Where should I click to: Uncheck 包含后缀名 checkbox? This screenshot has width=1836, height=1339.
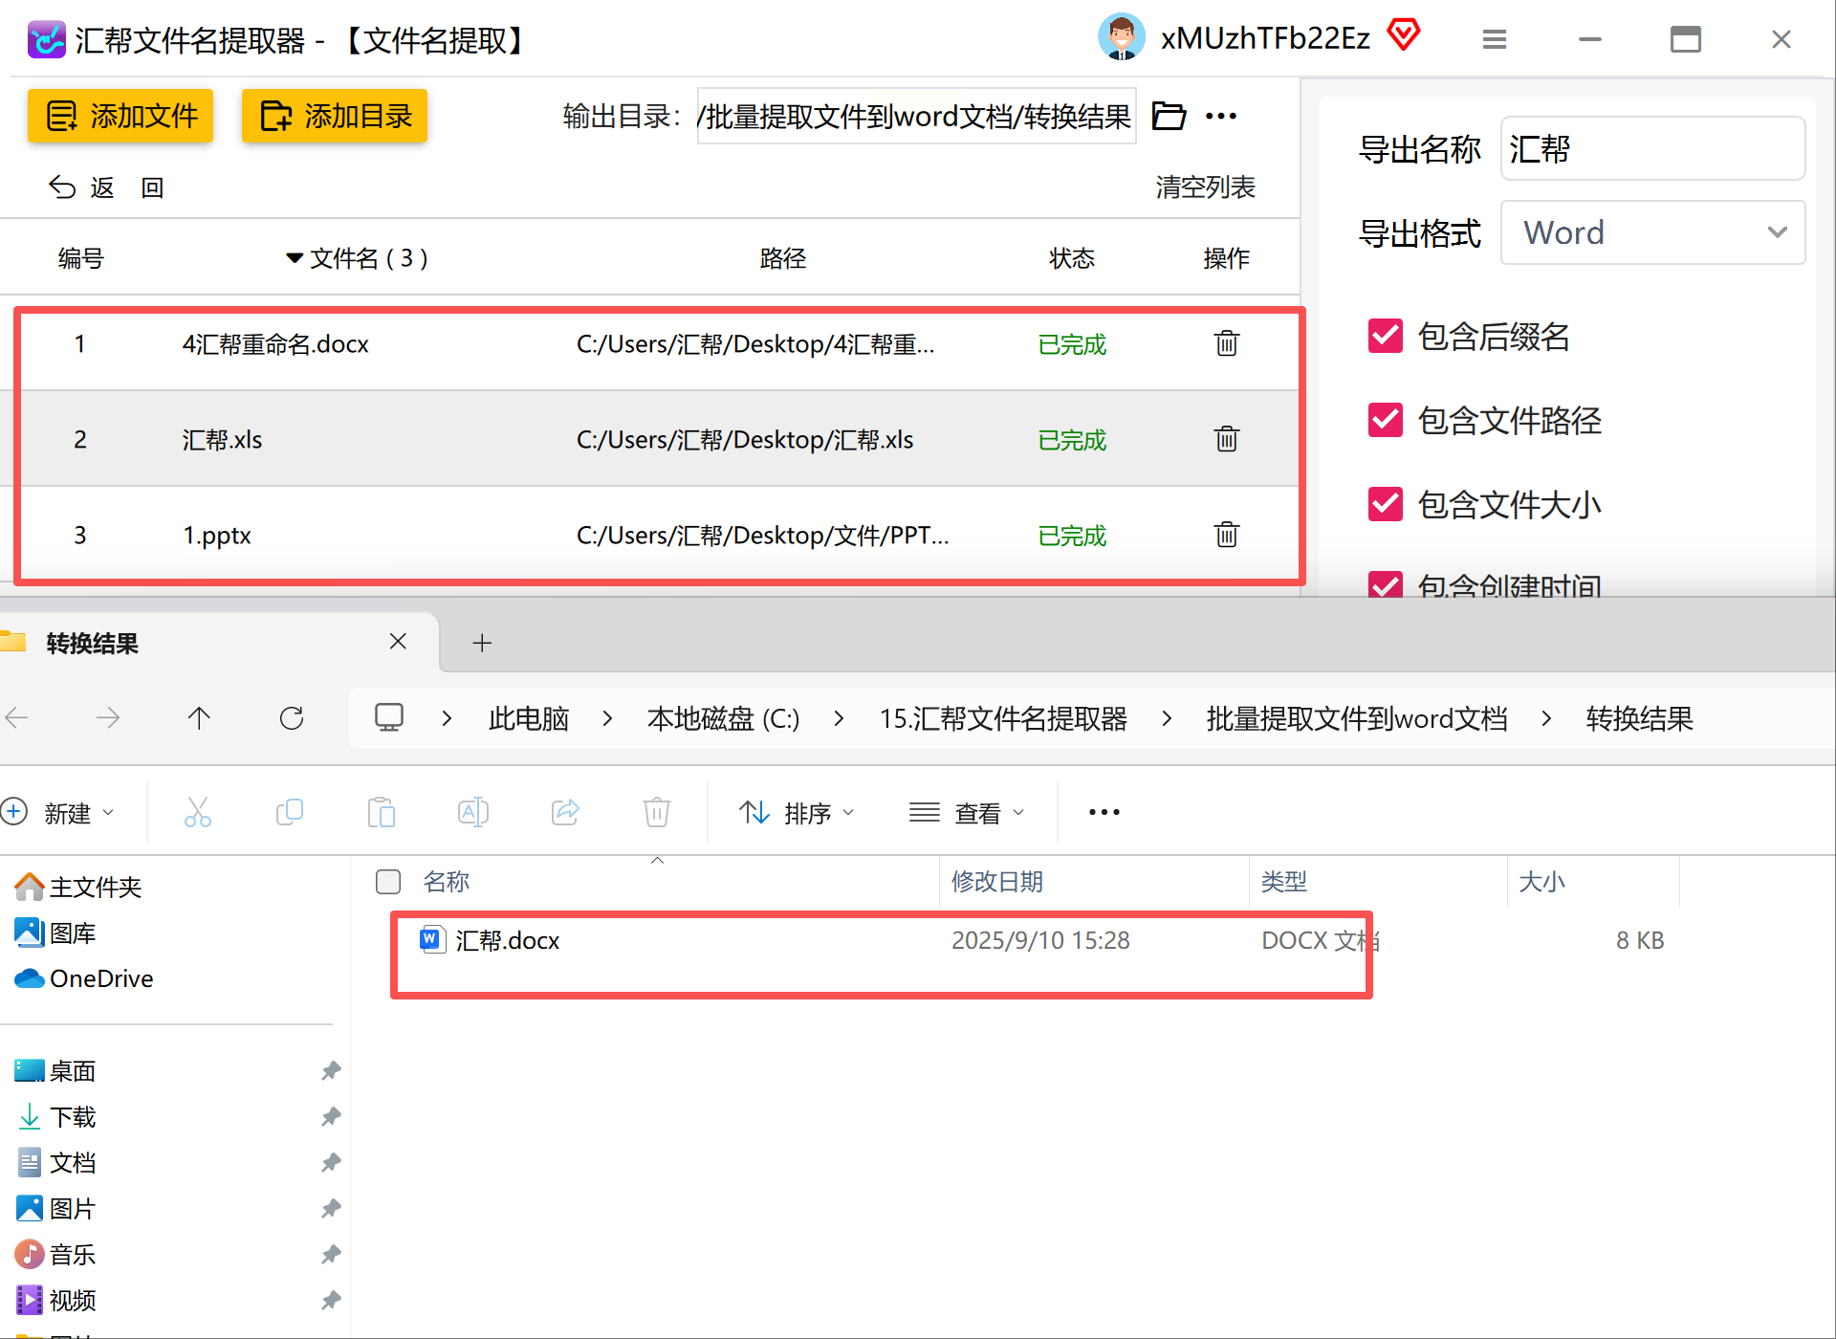coord(1386,337)
